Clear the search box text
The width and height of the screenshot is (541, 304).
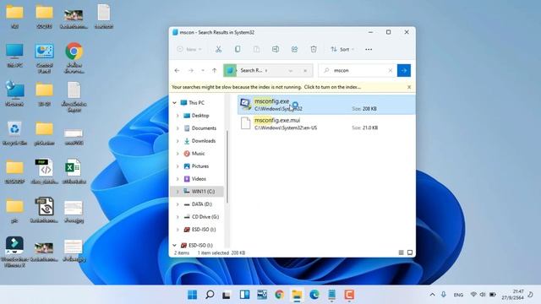[x=391, y=70]
